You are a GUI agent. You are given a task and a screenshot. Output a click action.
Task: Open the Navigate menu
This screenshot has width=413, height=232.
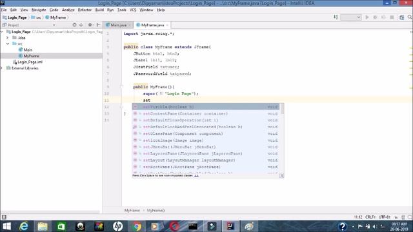(x=39, y=10)
